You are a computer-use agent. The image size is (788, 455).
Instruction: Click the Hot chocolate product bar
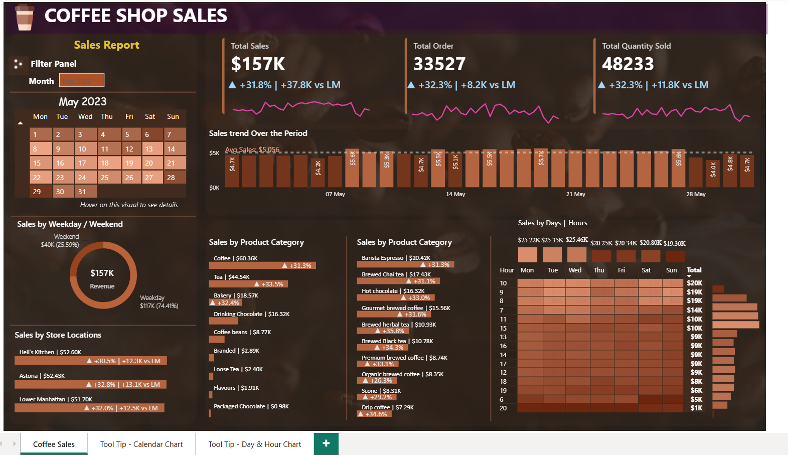396,297
